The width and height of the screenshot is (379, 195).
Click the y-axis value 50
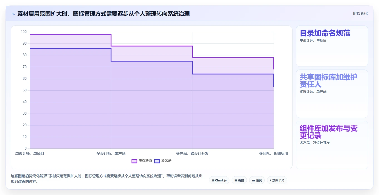pyautogui.click(x=25, y=90)
